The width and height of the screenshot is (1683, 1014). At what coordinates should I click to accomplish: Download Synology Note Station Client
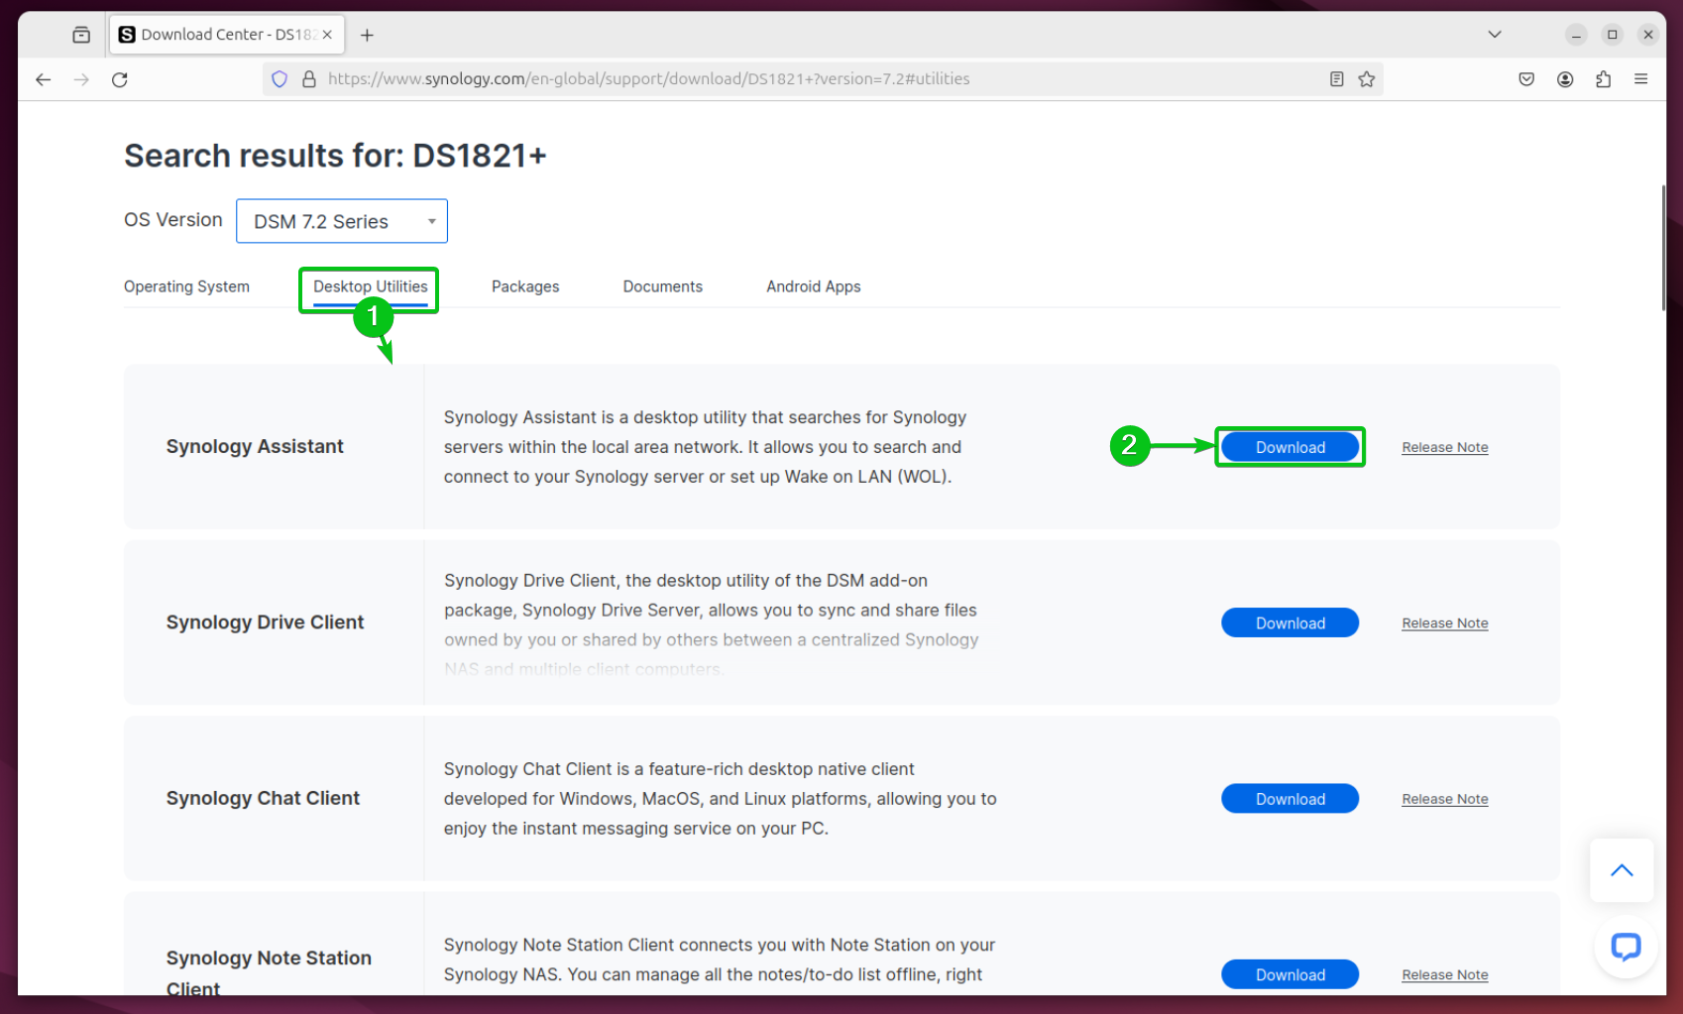(1290, 974)
